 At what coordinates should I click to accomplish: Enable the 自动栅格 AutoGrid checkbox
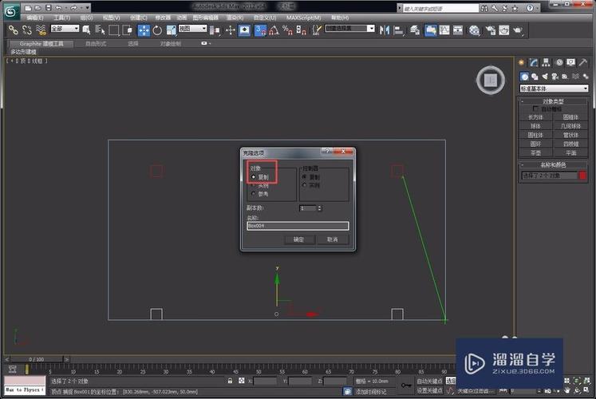pos(535,109)
